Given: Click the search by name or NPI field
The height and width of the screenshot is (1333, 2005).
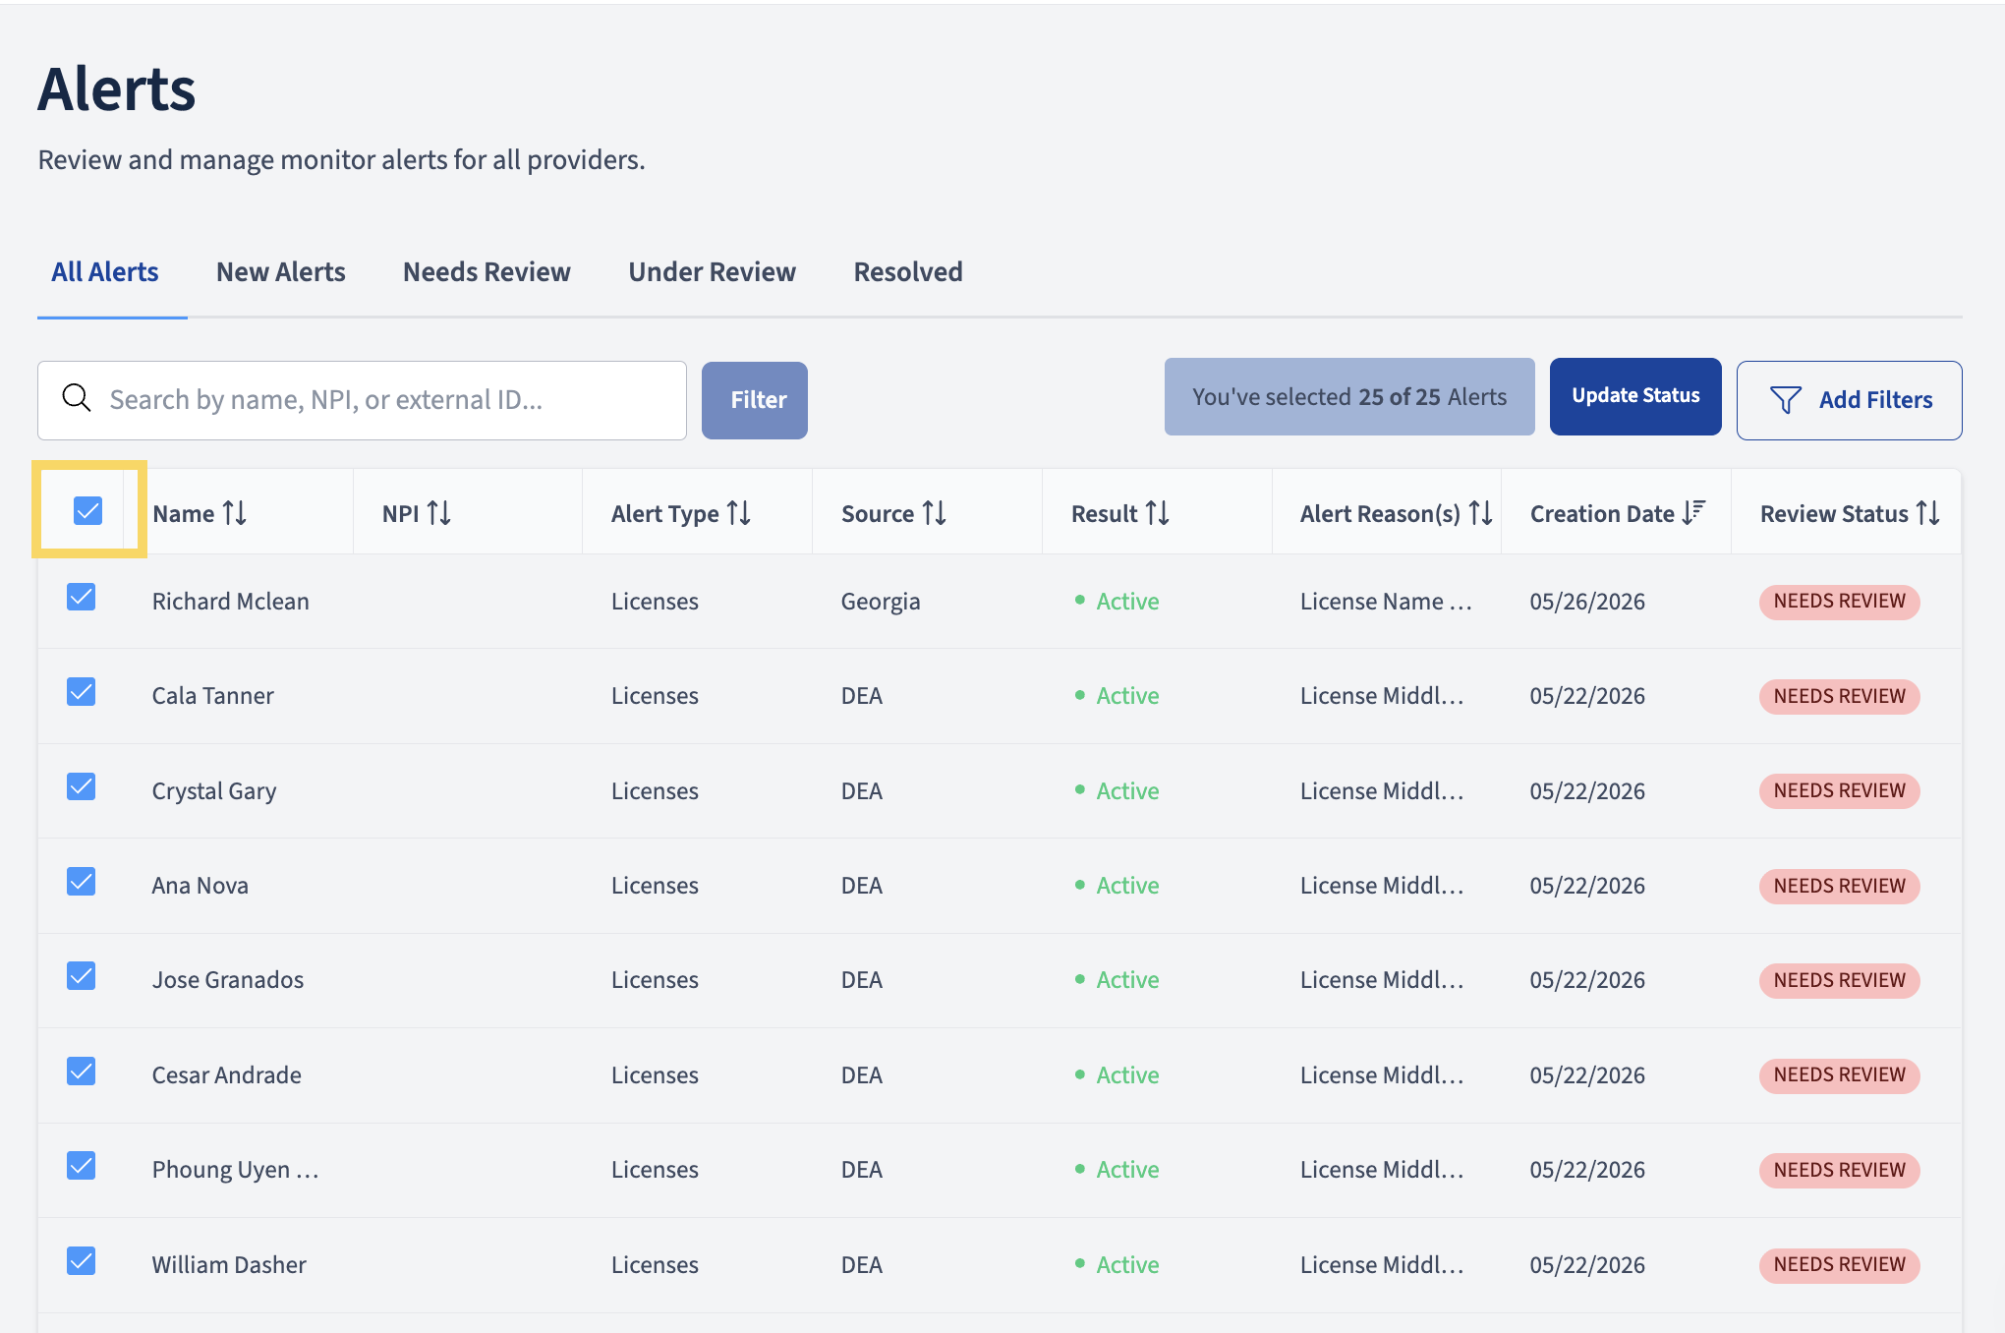Looking at the screenshot, I should tap(362, 400).
